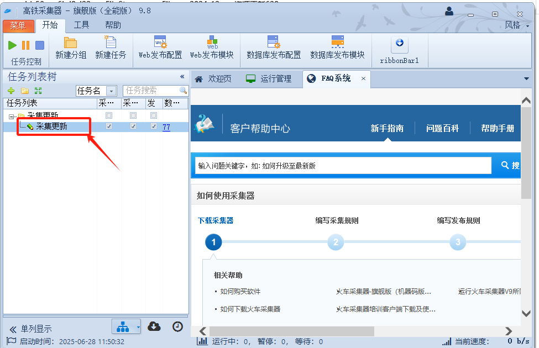Toggle 单列显示 single column view
Image resolution: width=539 pixels, height=348 pixels.
[x=30, y=329]
